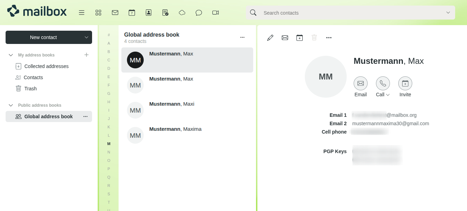Image resolution: width=467 pixels, height=211 pixels.
Task: Invite contact using the Invite button
Action: click(405, 87)
